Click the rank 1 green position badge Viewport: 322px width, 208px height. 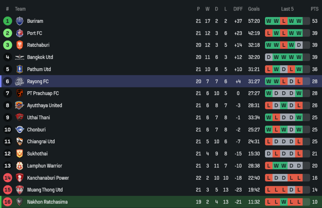click(8, 21)
